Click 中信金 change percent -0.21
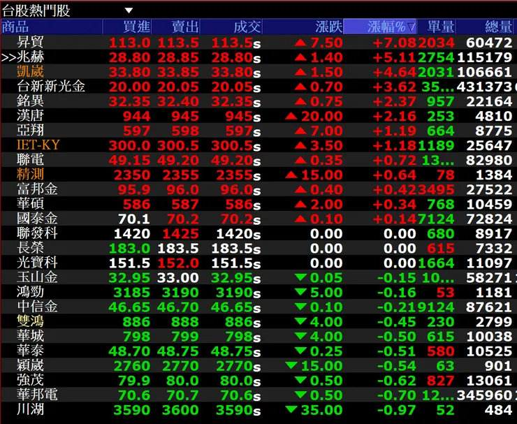 tap(397, 307)
